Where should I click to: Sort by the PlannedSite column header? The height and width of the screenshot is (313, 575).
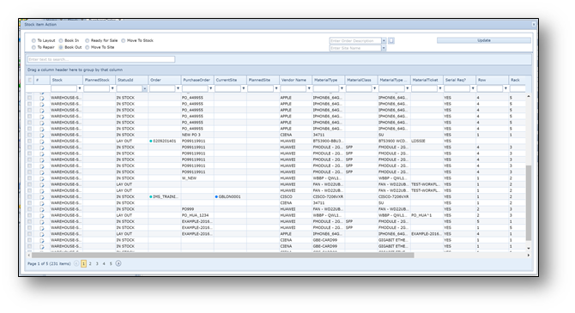[263, 80]
